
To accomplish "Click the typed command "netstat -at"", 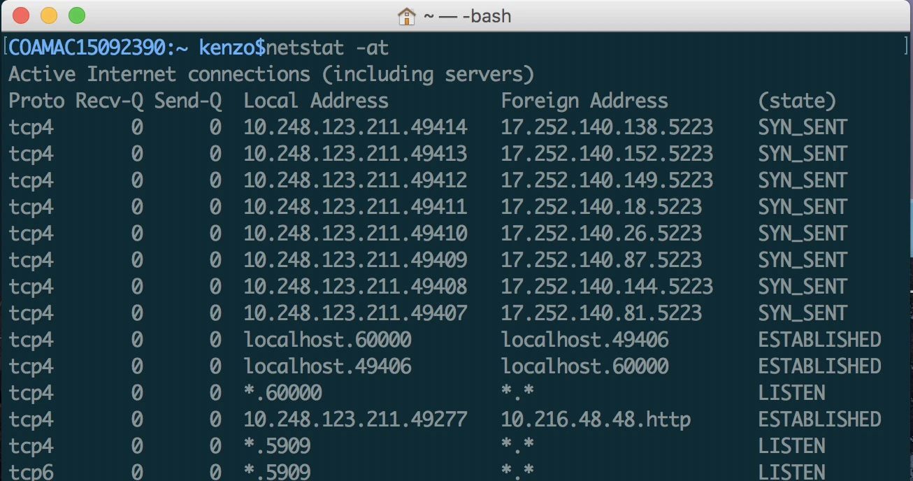I will (327, 48).
